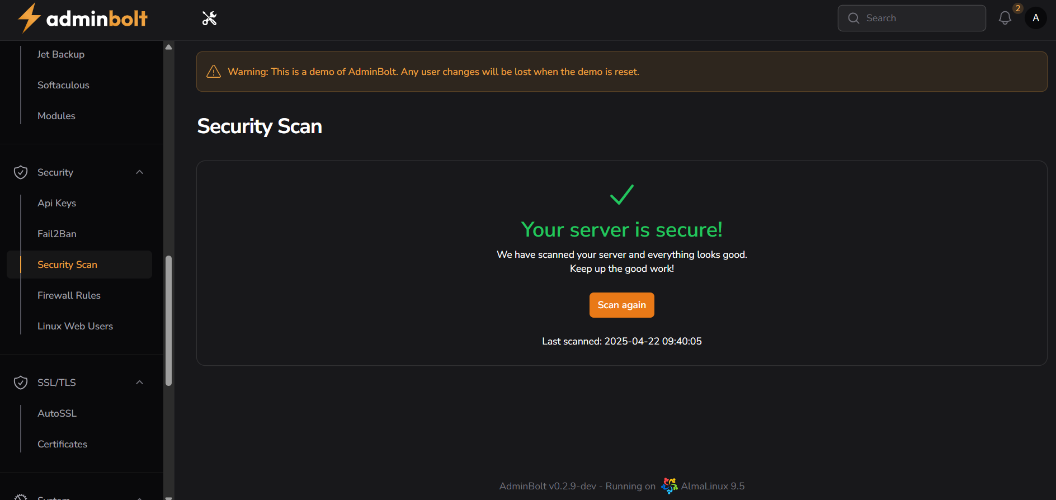The height and width of the screenshot is (500, 1056).
Task: Select Security Scan menu item
Action: pos(79,265)
